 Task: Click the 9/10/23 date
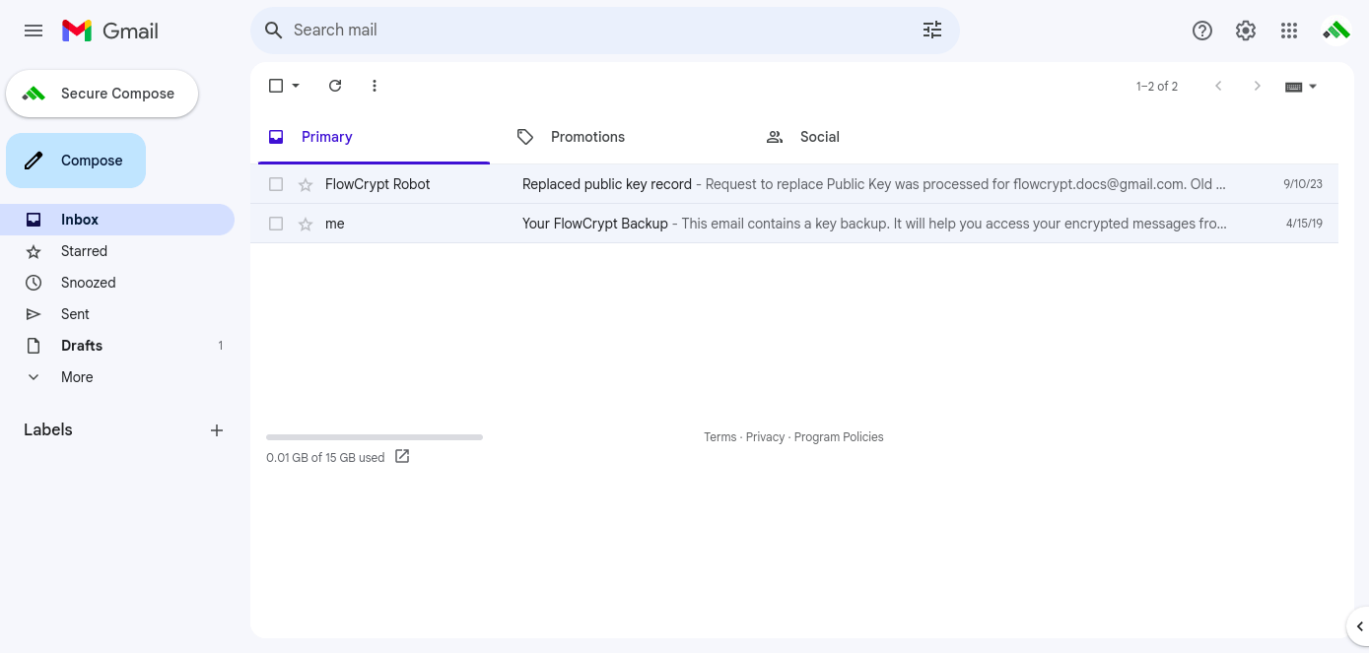1303,184
